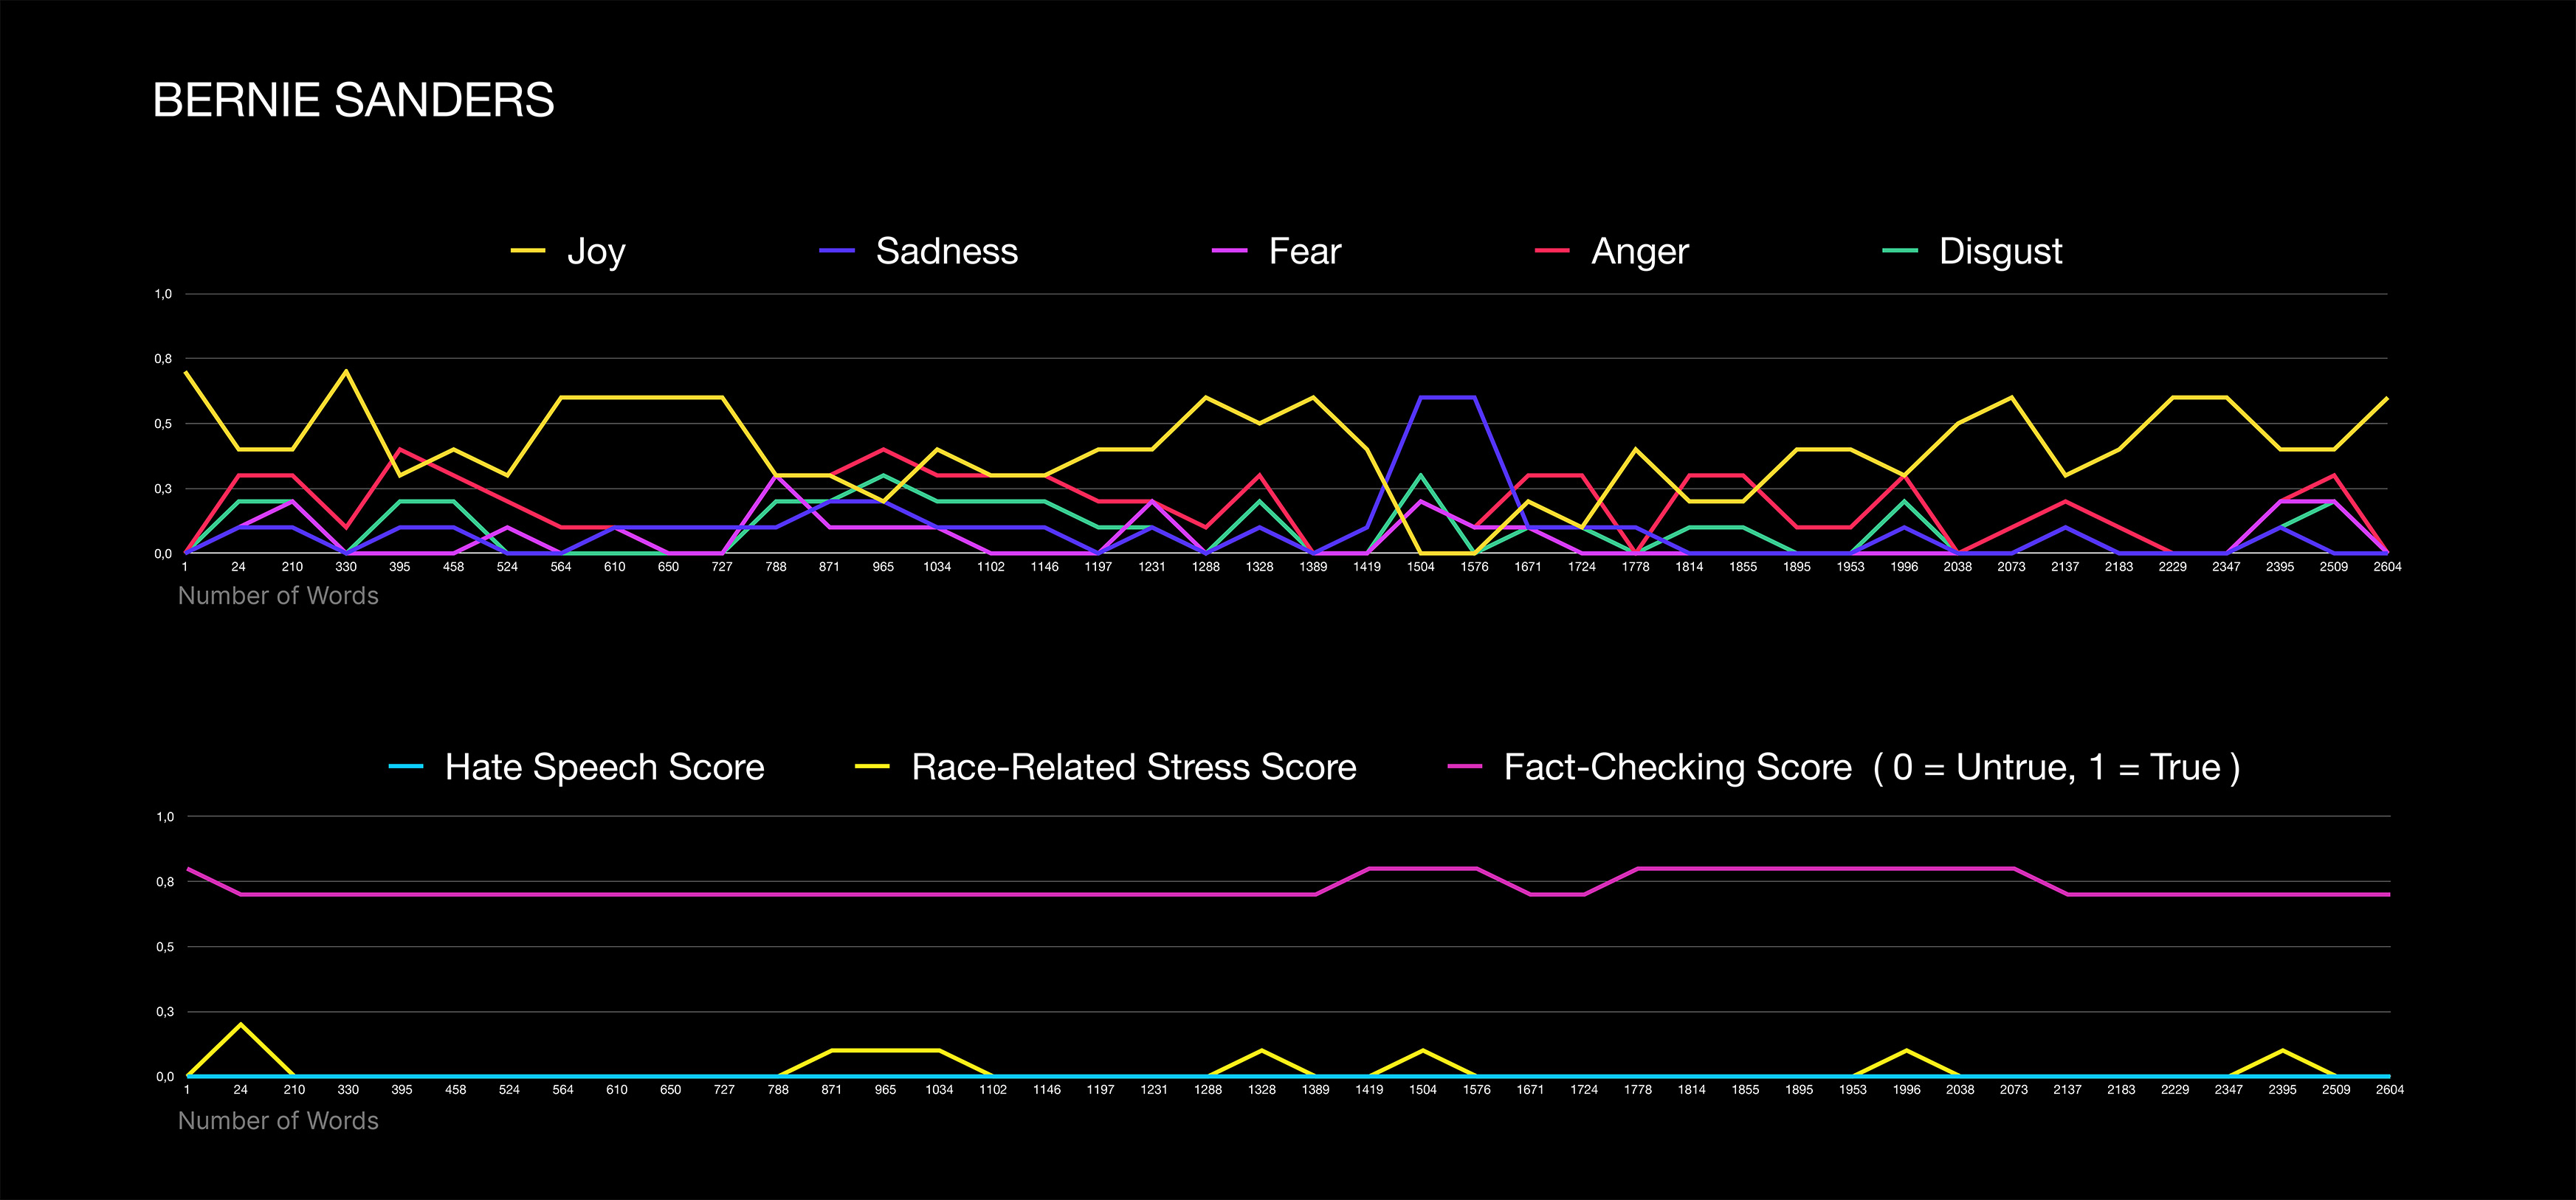The height and width of the screenshot is (1200, 2576).
Task: Click x-axis label 564 on emotions chart
Action: [561, 567]
